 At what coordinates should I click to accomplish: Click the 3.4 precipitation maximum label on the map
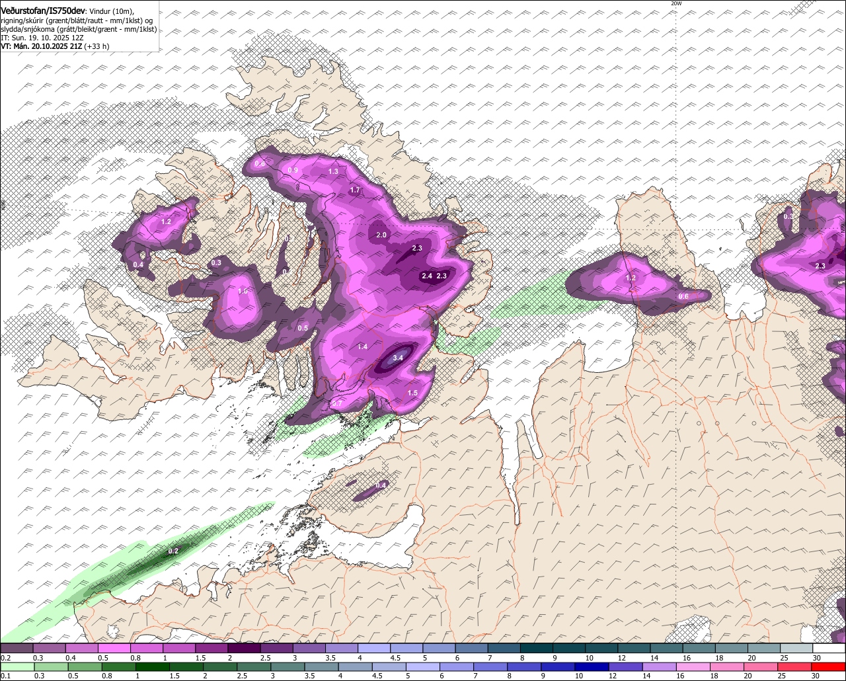click(x=398, y=358)
